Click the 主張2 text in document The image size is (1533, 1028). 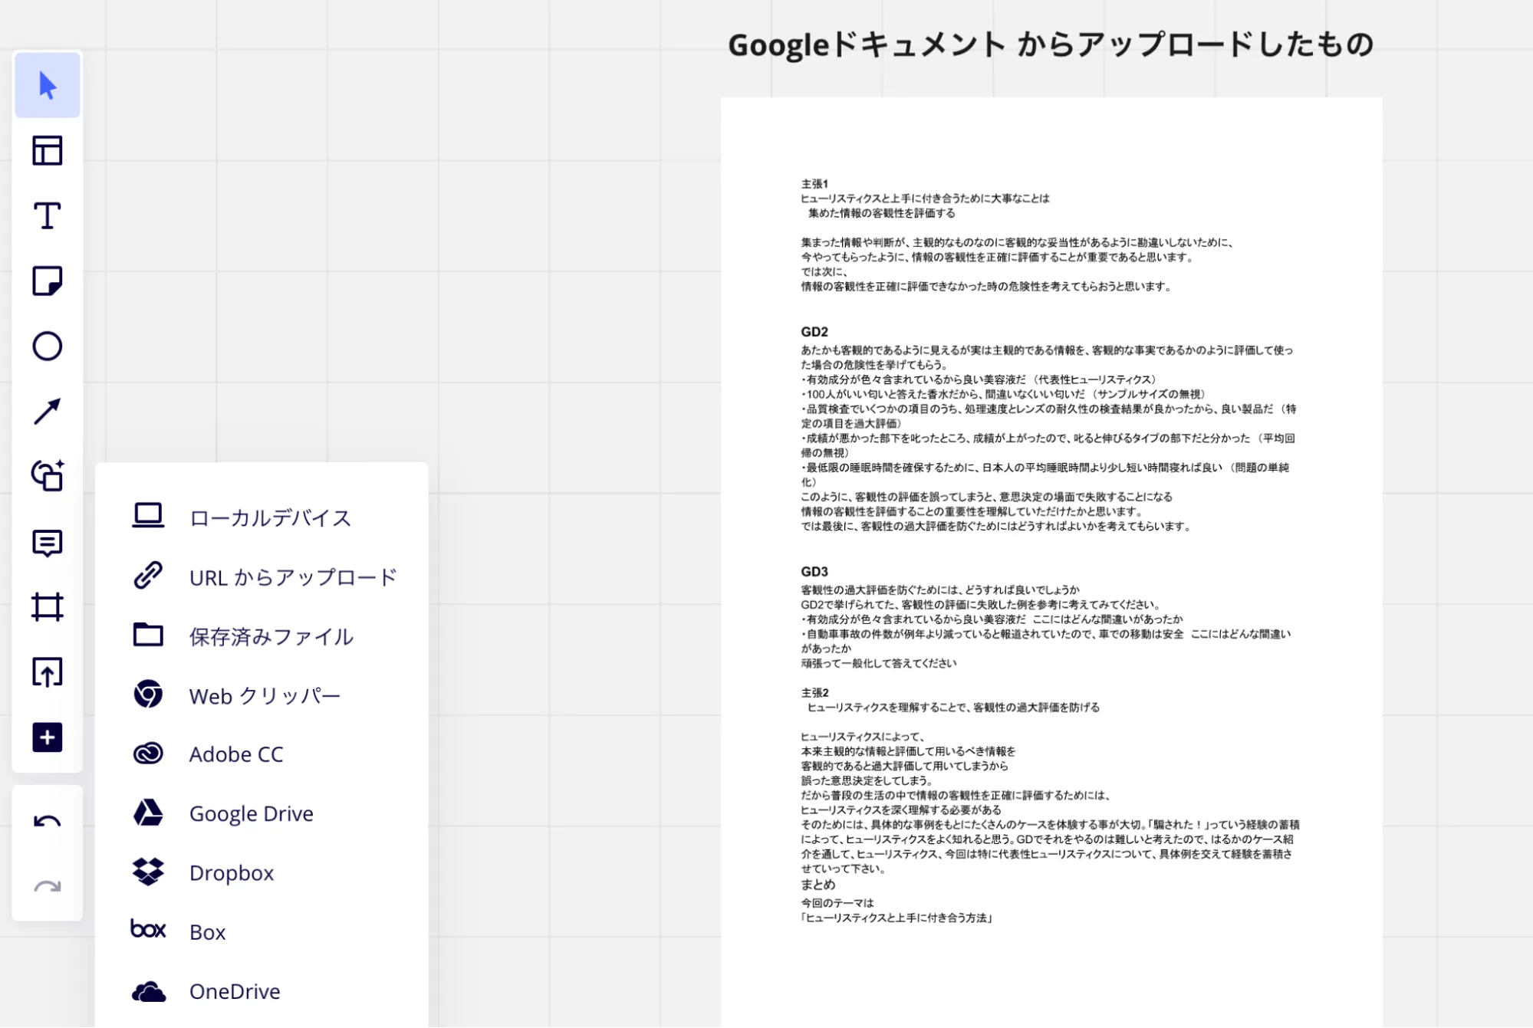[814, 693]
